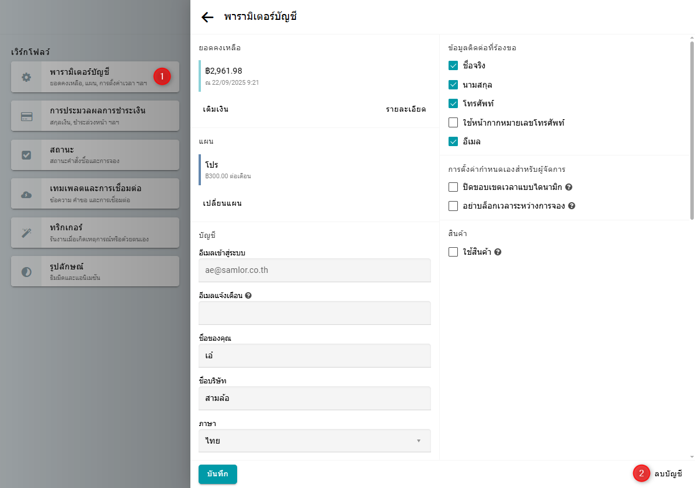
Task: Open the ภาษา language dropdown
Action: click(314, 441)
